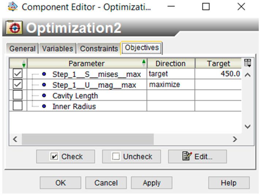This screenshot has width=261, height=196.
Task: Enable the Inner Radius objective checkbox
Action: tap(17, 106)
